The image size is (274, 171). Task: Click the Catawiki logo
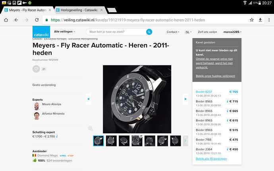click(41, 32)
